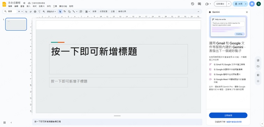Open the shape insertion tool

coord(69,12)
